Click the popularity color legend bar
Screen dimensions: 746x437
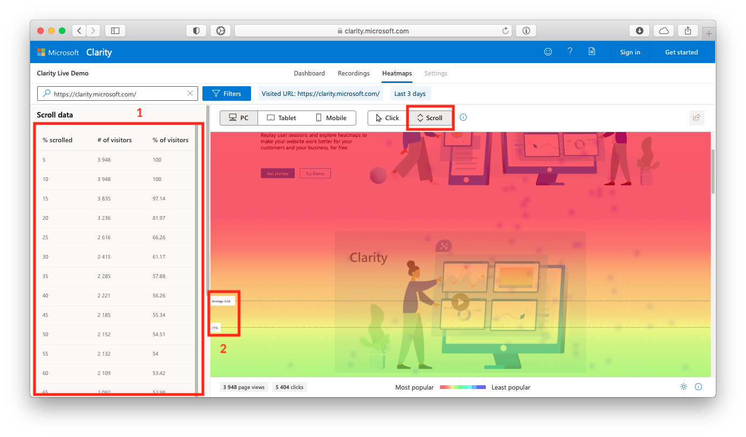[x=463, y=387]
